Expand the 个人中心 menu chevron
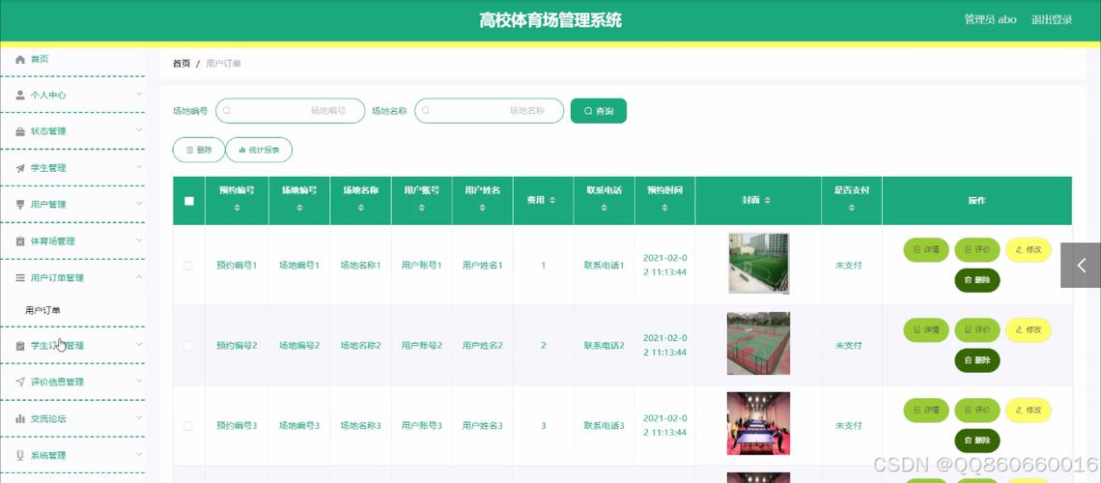Screen dimensions: 1101x483 pos(139,94)
